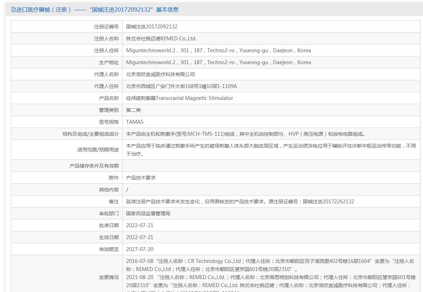Click the 附件 label
The width and height of the screenshot is (423, 292).
pyautogui.click(x=114, y=178)
